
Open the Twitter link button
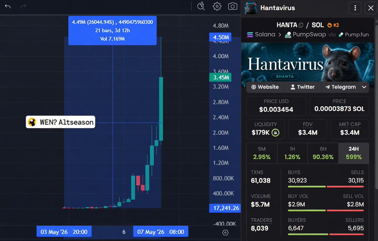(302, 87)
